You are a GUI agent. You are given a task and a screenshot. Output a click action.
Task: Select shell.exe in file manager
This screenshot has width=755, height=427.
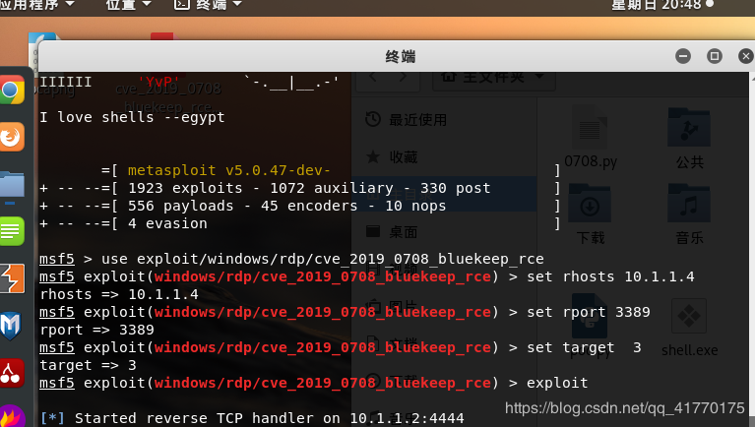point(689,328)
